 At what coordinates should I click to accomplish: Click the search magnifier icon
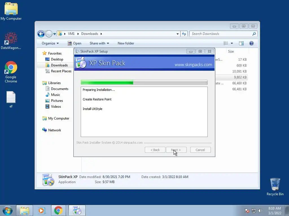coord(254,34)
